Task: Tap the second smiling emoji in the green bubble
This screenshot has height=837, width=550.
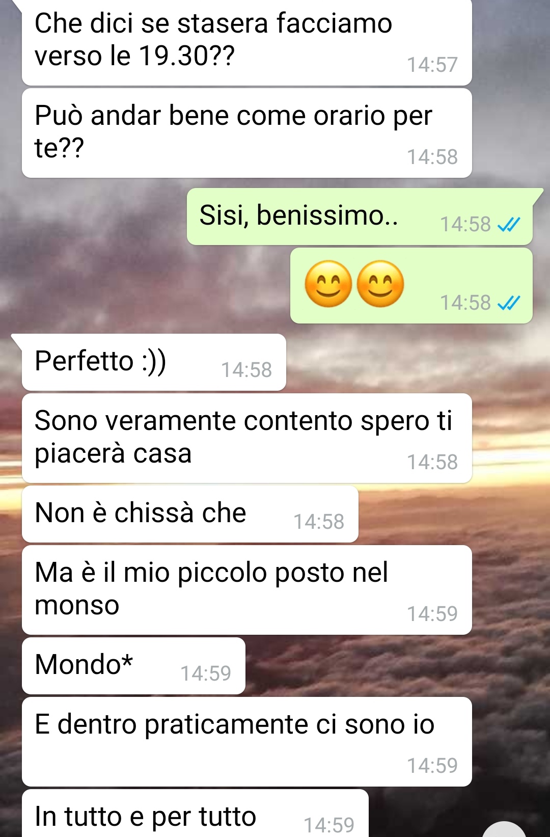Action: coord(380,284)
